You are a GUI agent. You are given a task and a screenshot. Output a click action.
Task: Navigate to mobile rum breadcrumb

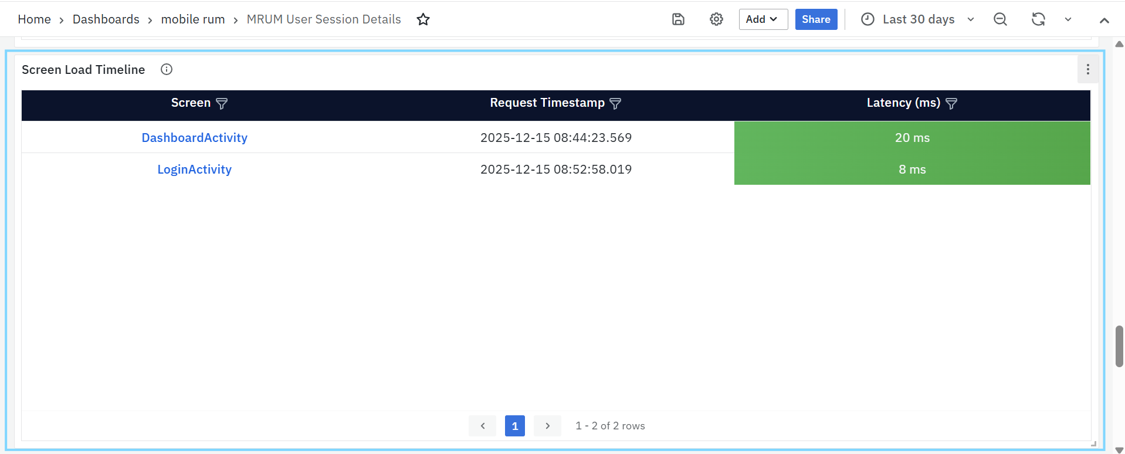coord(192,19)
